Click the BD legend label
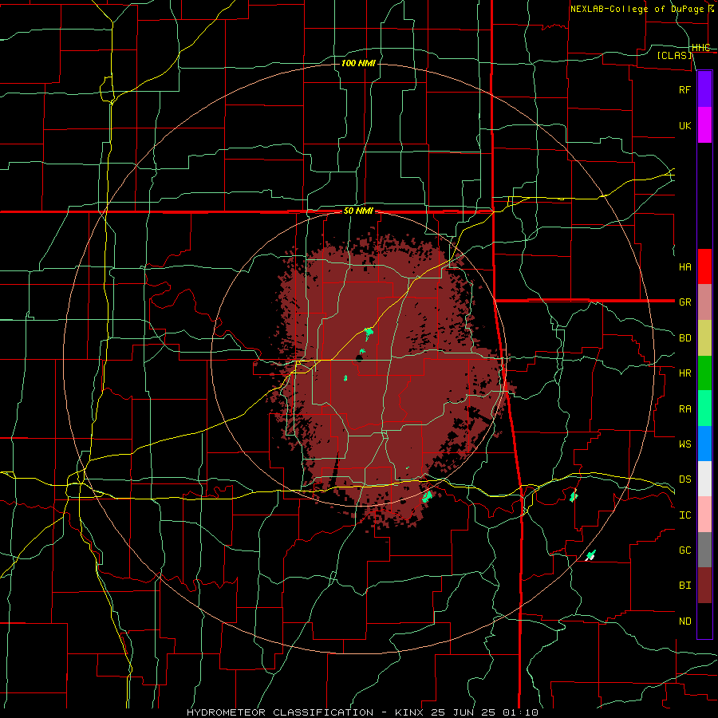Viewport: 718px width, 718px height. 685,338
